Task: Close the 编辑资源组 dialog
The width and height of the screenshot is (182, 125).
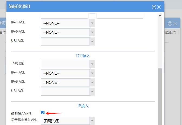Action: pyautogui.click(x=159, y=7)
